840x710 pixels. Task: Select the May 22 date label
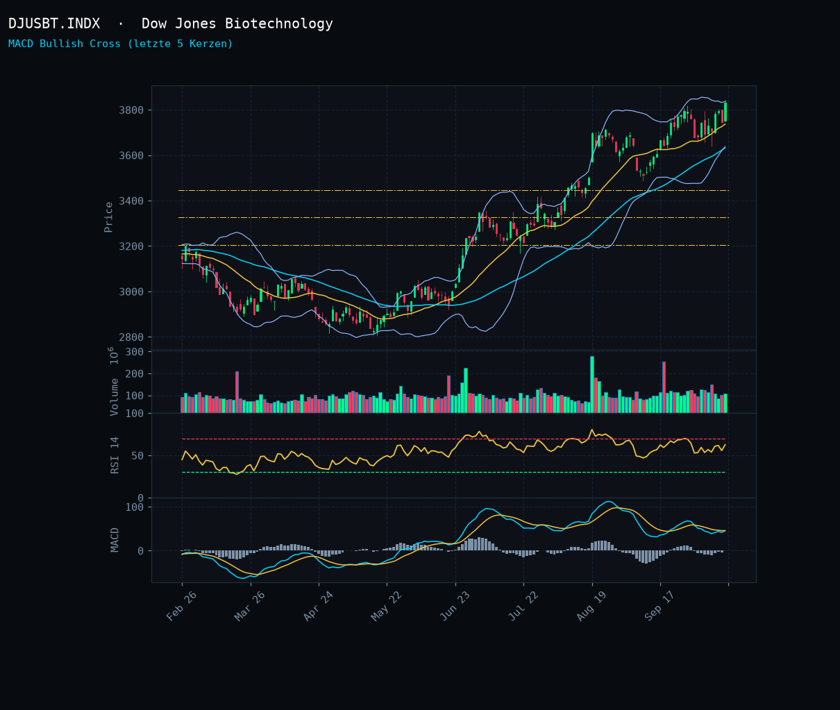(x=387, y=606)
